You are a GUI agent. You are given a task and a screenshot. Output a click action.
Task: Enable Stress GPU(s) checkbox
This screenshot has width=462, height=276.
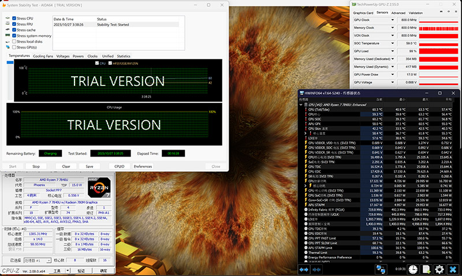click(x=14, y=47)
